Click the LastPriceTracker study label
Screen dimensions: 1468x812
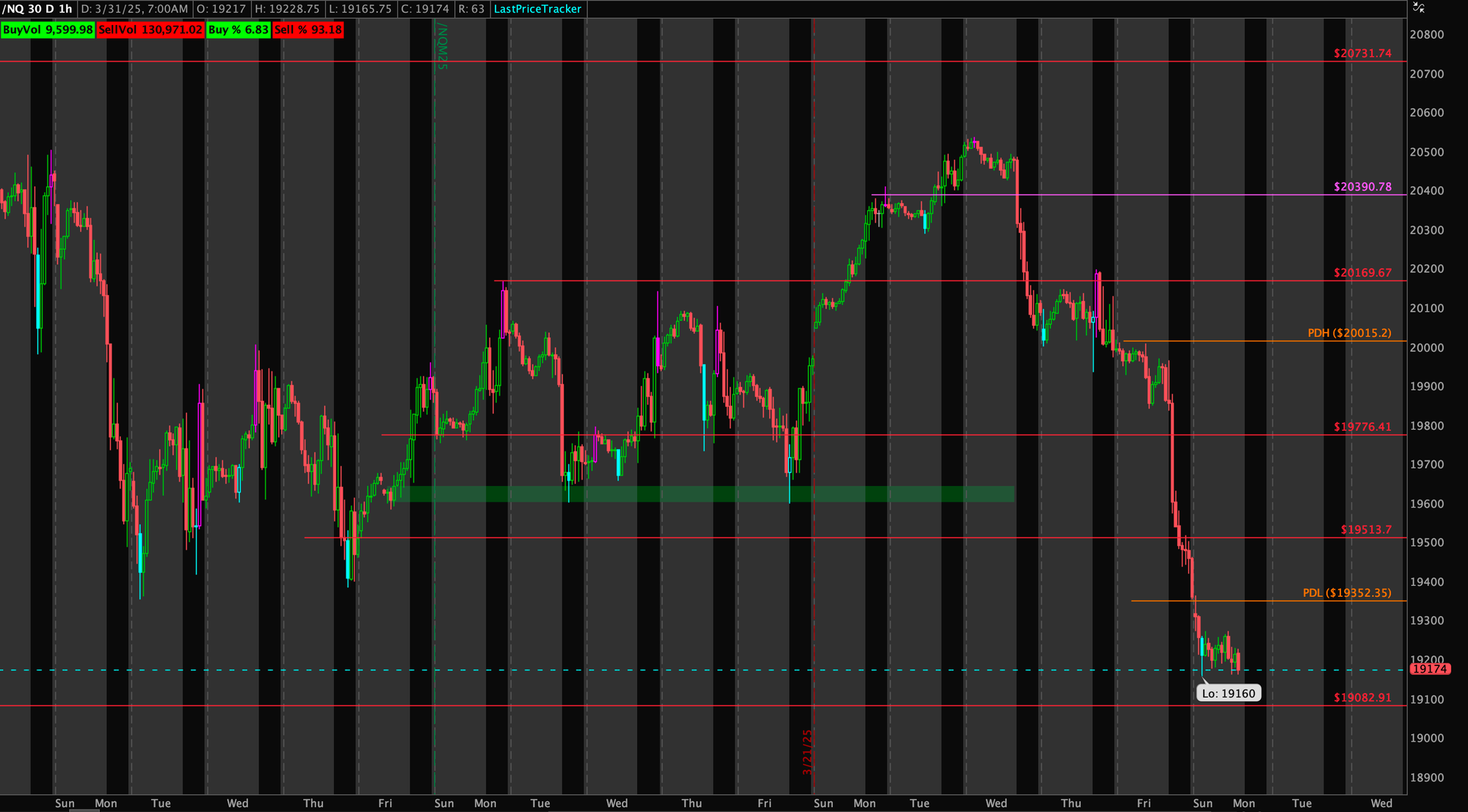(537, 9)
